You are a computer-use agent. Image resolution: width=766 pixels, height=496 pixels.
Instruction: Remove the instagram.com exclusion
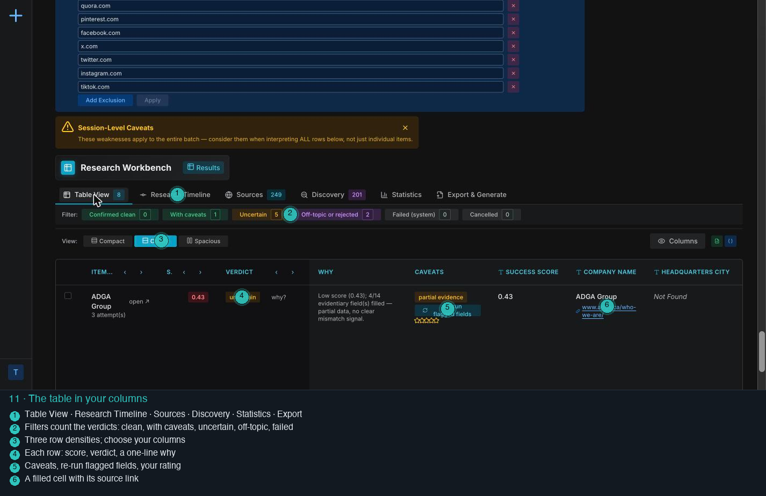[x=513, y=73]
